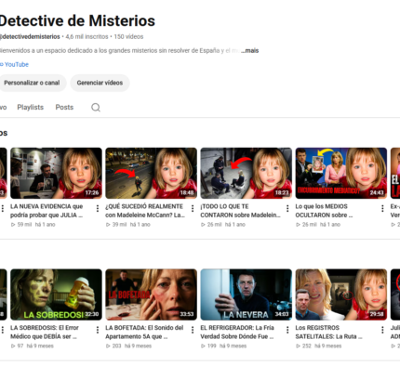
Task: Open the LA SOBREDOSIS video title link
Action: tap(45, 332)
